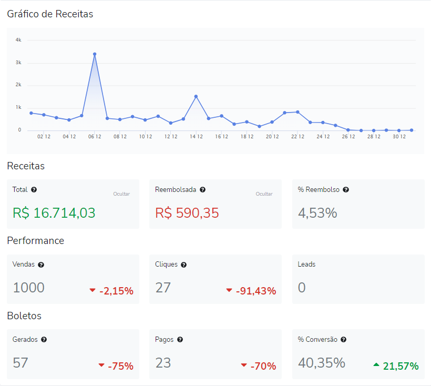The width and height of the screenshot is (431, 386).
Task: Click the -2,15% Vendas change indicator
Action: click(x=111, y=291)
